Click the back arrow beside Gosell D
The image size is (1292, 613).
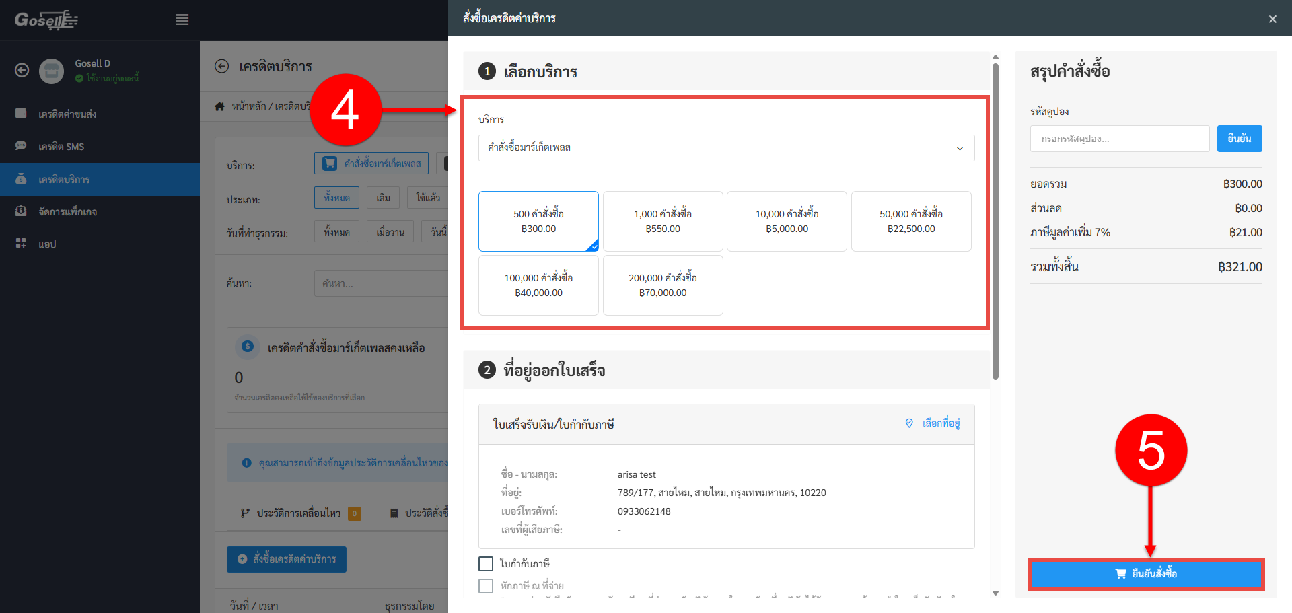pos(22,70)
